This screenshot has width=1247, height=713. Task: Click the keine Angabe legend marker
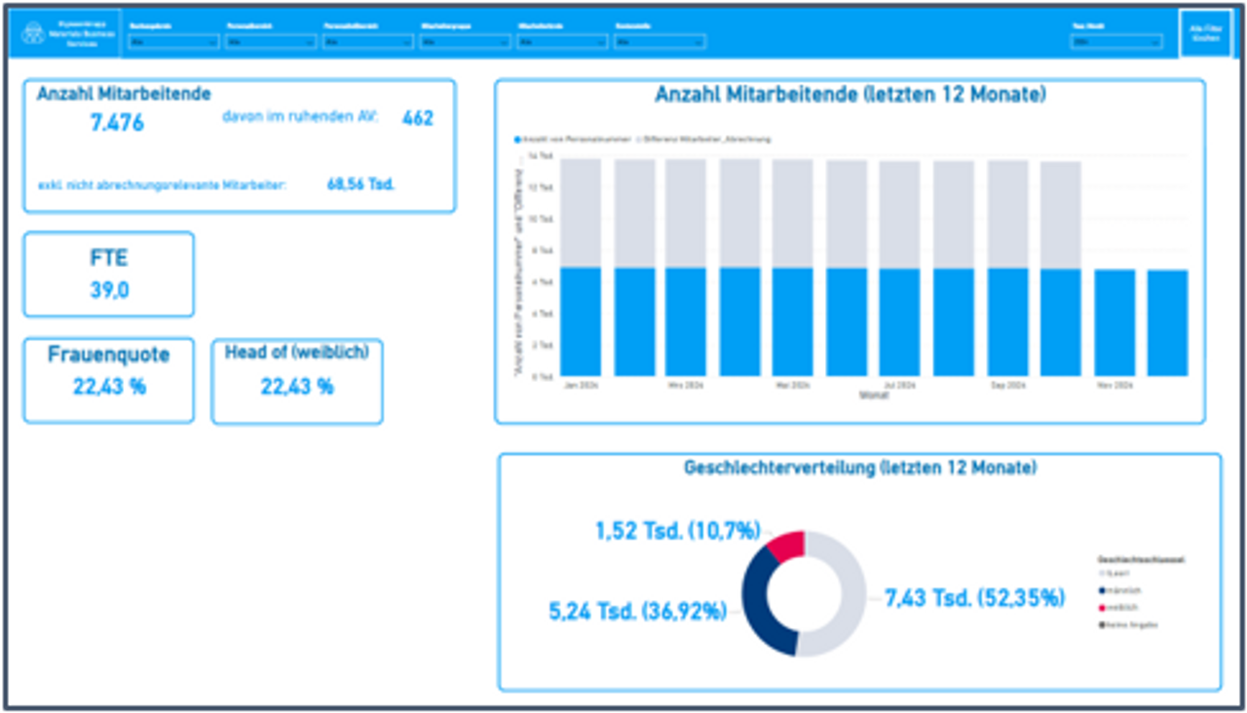tap(1101, 624)
